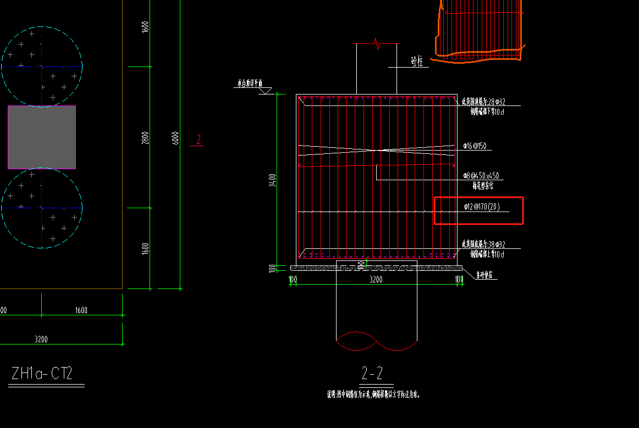The width and height of the screenshot is (639, 428).
Task: Select the 2-2 section title
Action: tap(372, 373)
